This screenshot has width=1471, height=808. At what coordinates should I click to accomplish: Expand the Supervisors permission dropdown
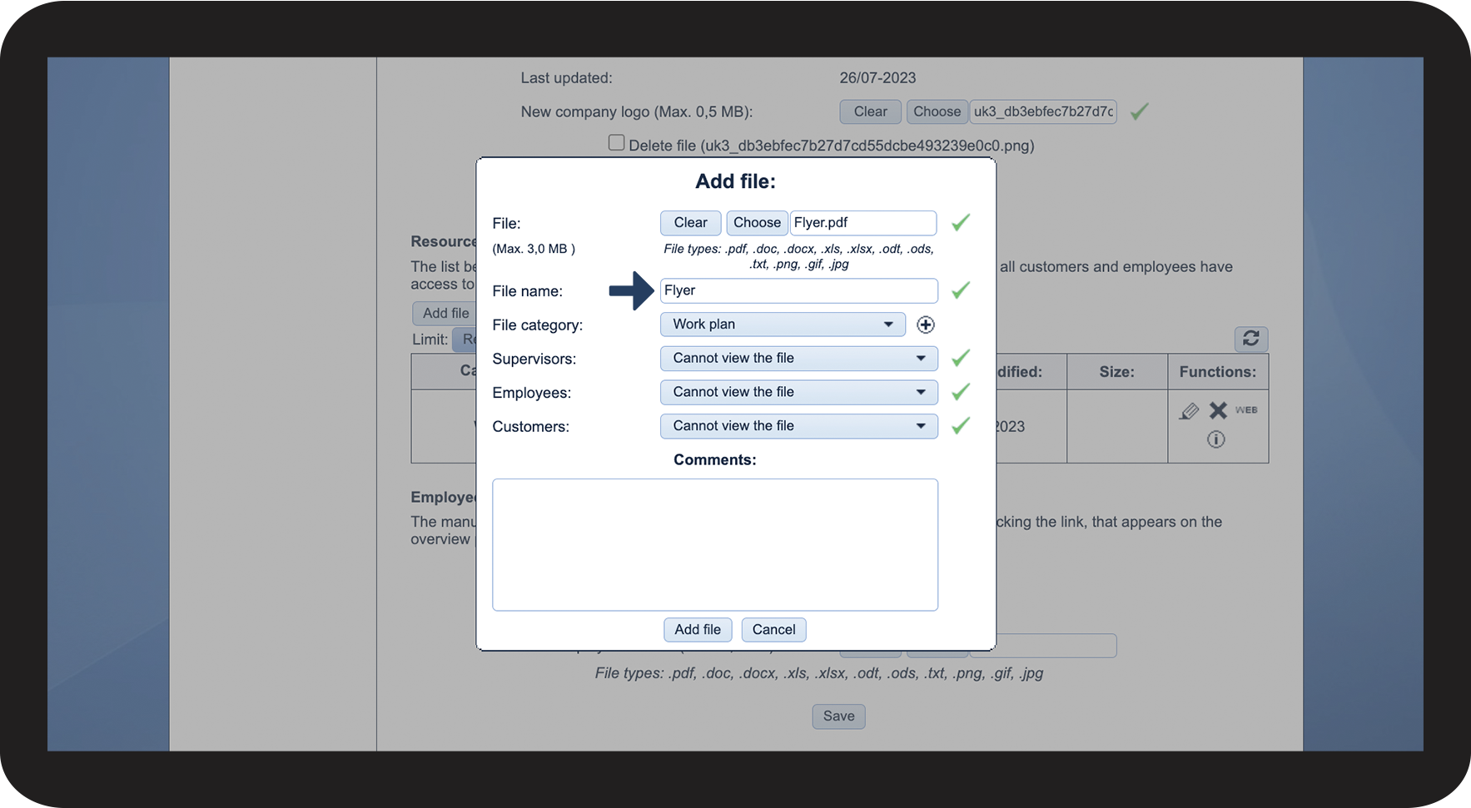click(x=798, y=359)
